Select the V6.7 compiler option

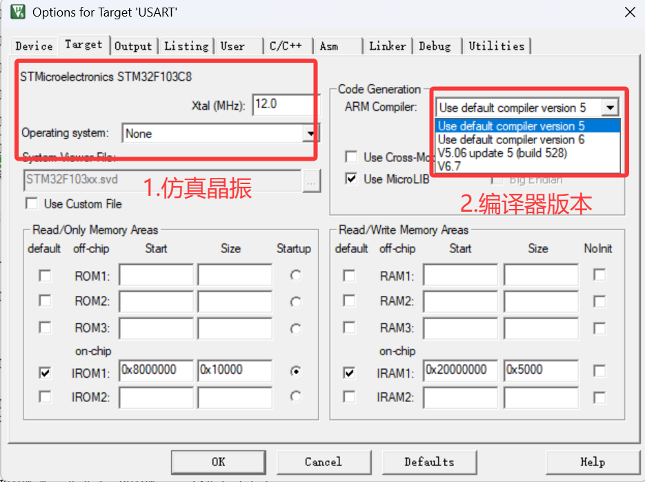[x=527, y=166]
